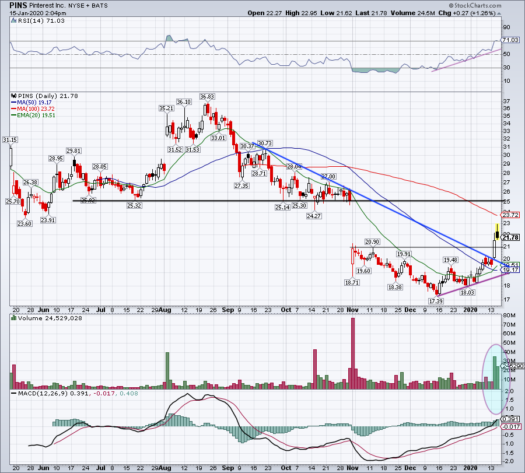
Task: Click the tallest November volume bar
Action: pyautogui.click(x=353, y=353)
